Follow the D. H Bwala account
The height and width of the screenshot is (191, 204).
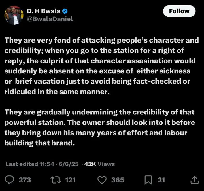(x=179, y=11)
